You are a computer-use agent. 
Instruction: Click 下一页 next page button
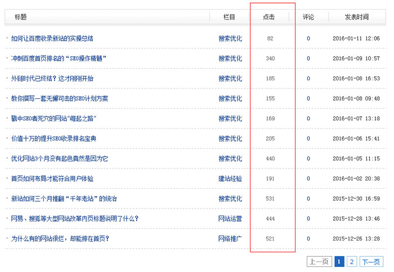tap(371, 261)
